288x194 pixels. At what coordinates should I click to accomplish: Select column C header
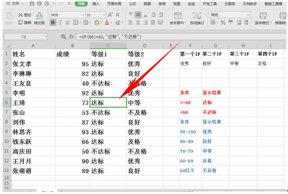point(108,46)
